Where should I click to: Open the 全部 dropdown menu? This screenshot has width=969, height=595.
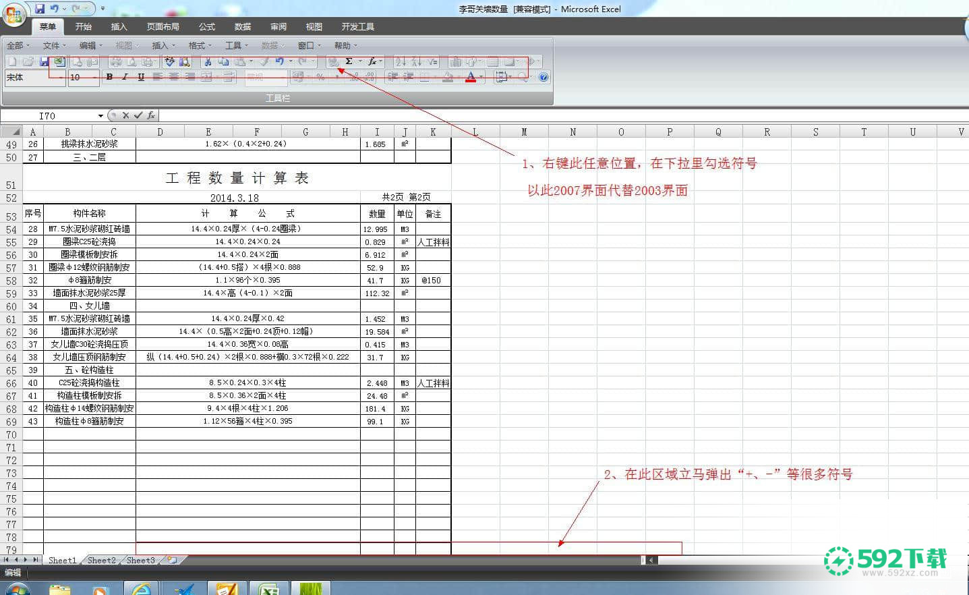18,45
